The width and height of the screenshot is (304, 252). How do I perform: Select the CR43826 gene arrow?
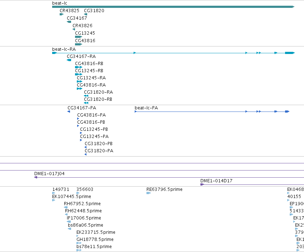[x=74, y=29]
